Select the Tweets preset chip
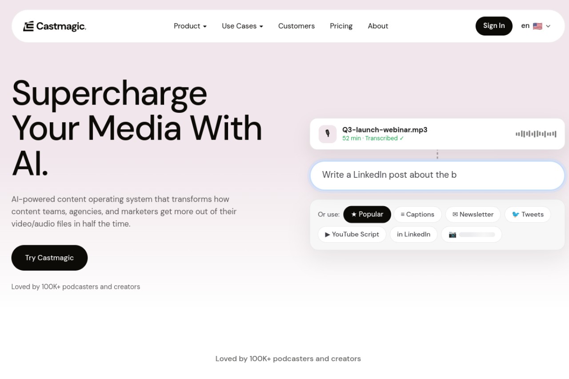 tap(528, 214)
